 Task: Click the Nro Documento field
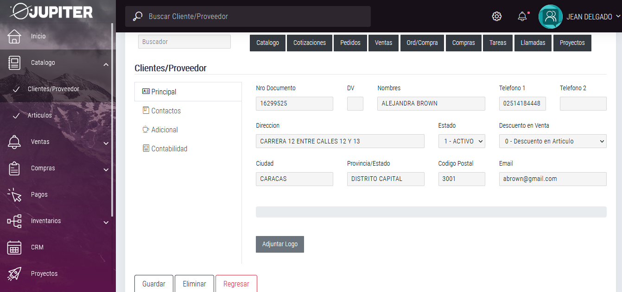click(294, 104)
